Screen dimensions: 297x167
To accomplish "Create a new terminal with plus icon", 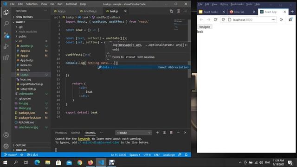I will [157, 133].
